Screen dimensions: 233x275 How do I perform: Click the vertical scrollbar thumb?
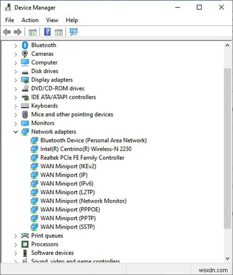227,148
